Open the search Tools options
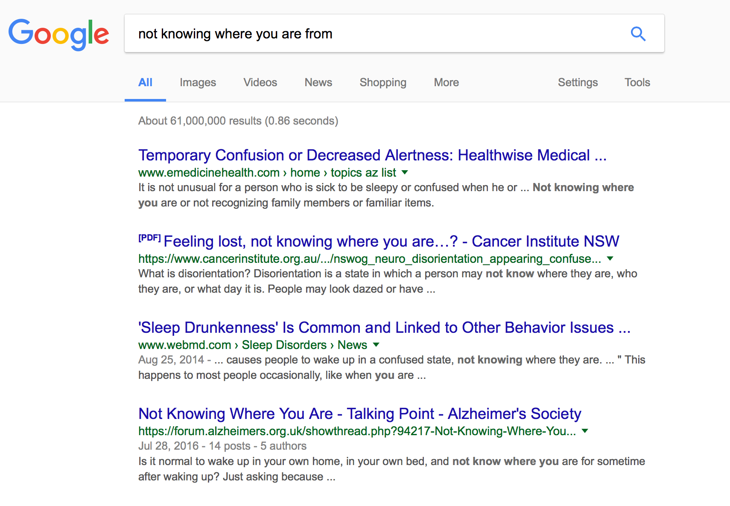This screenshot has width=730, height=506. [x=637, y=82]
